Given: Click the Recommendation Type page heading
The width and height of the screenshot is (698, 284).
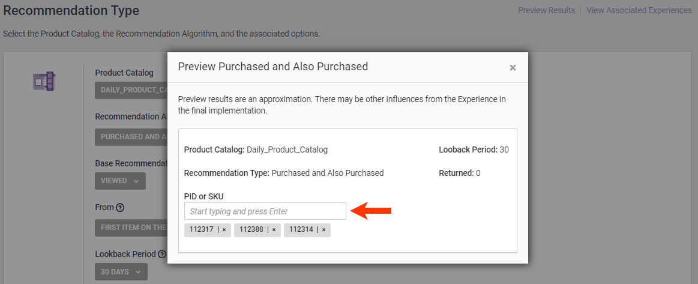Looking at the screenshot, I should point(71,11).
